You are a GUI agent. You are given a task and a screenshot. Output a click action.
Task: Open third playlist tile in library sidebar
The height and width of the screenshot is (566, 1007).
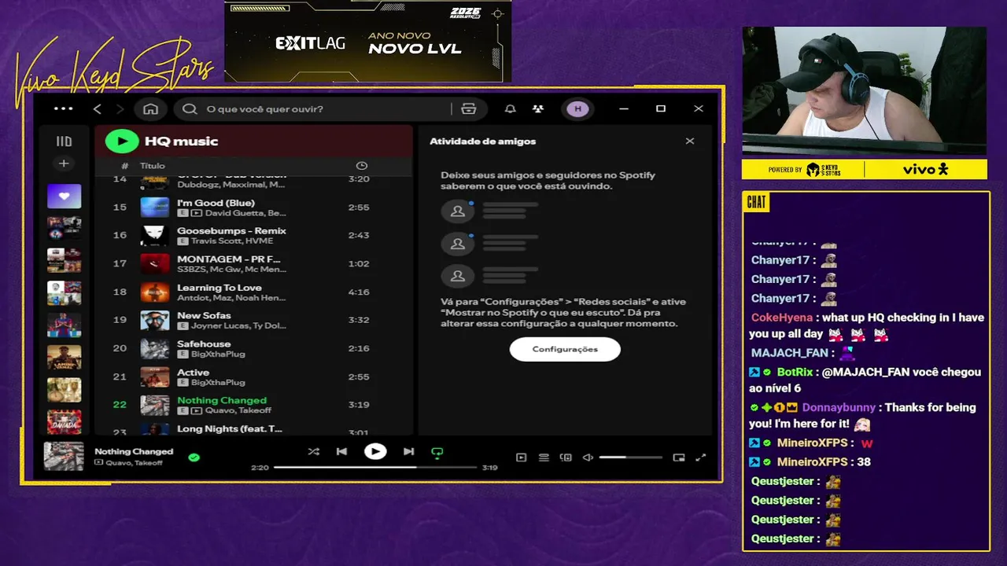click(64, 259)
